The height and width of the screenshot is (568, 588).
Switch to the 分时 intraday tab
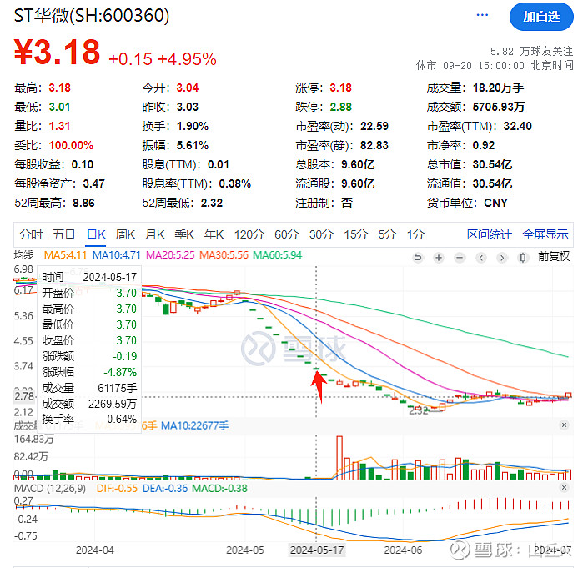pyautogui.click(x=31, y=234)
